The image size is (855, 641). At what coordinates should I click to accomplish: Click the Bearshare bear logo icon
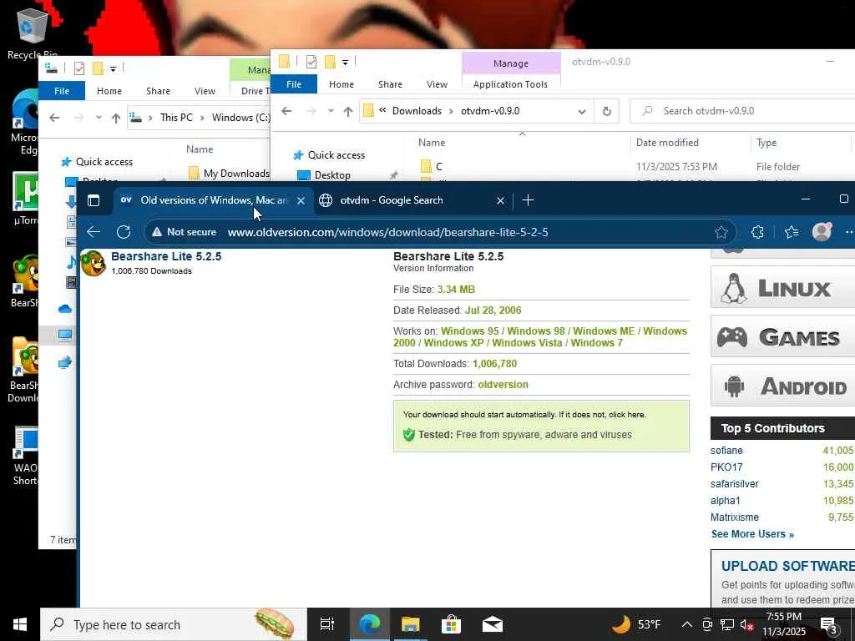pyautogui.click(x=94, y=263)
